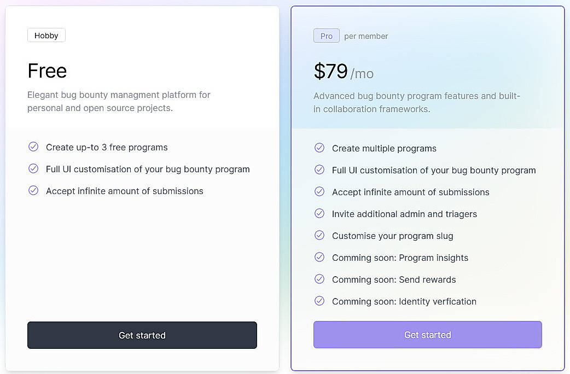The height and width of the screenshot is (374, 570).
Task: Select the Hobby plan badge
Action: point(46,35)
